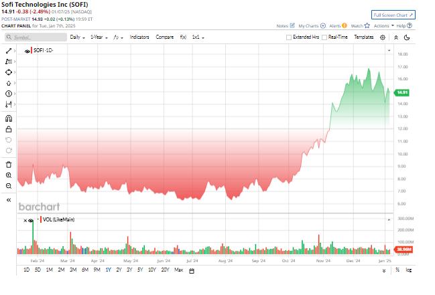Open the price measurement tool

pyautogui.click(x=9, y=104)
